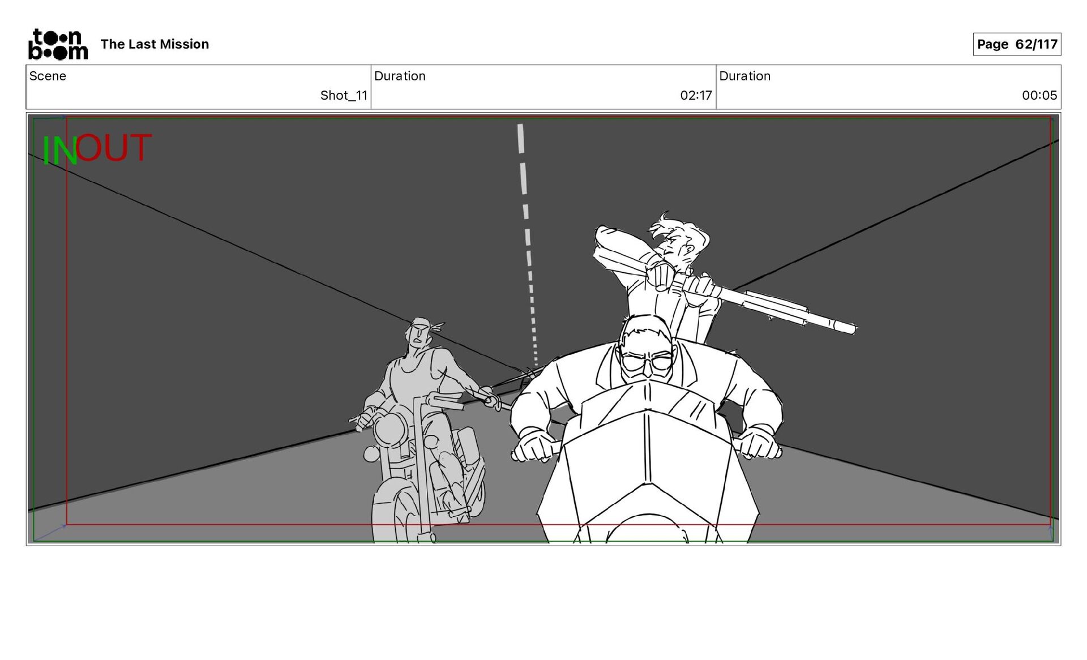Click the first 'Duration' header beside Scene

400,76
